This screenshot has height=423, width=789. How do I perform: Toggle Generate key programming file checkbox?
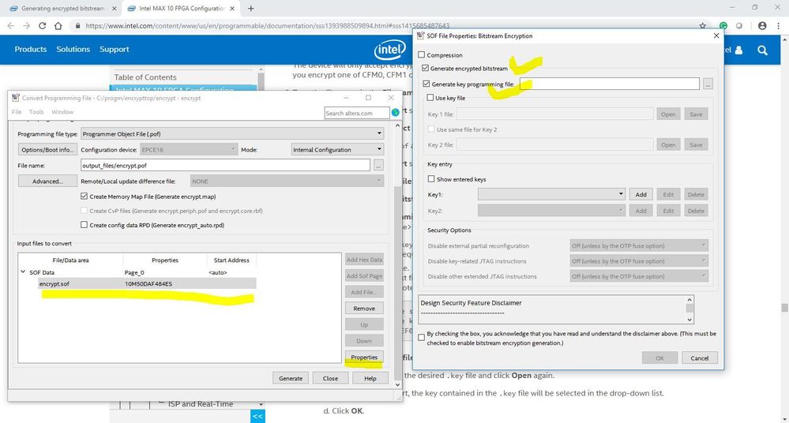coord(426,84)
